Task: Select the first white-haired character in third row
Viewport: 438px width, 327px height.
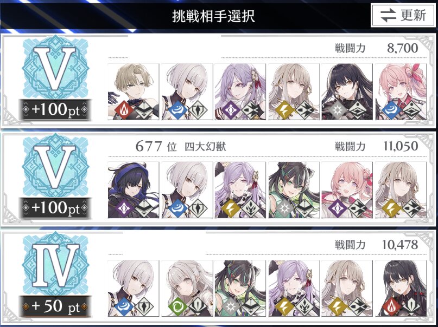Action: click(133, 288)
